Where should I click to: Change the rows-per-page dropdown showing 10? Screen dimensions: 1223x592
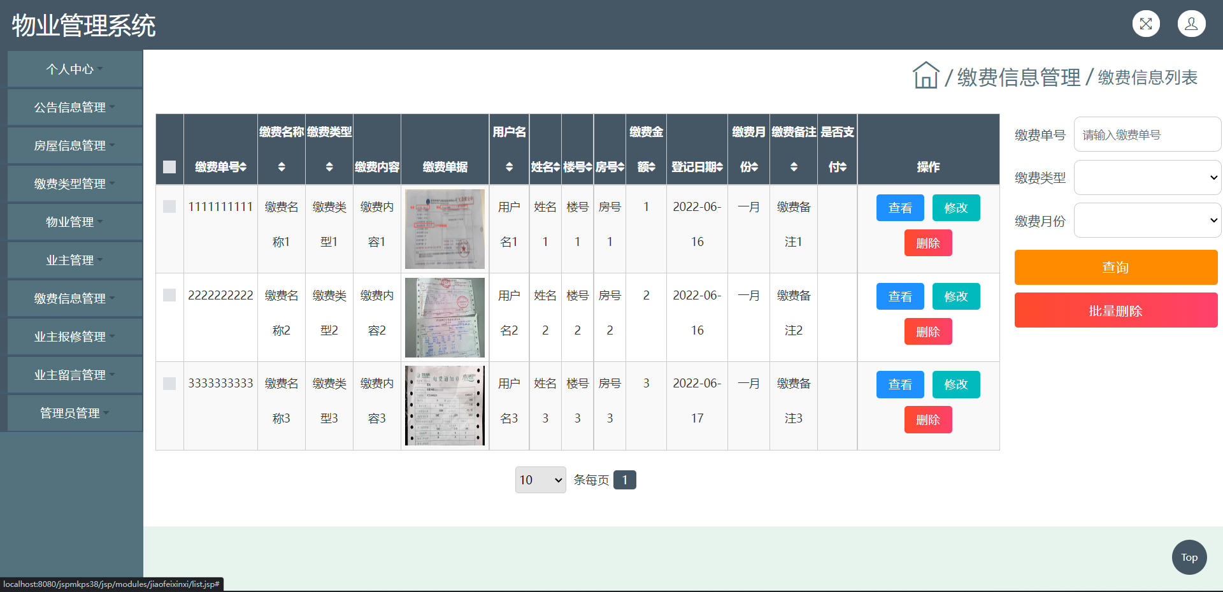[x=540, y=480]
